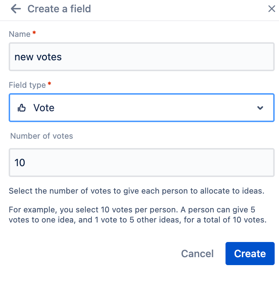The width and height of the screenshot is (279, 281).
Task: Focus the Name input field
Action: click(x=142, y=57)
